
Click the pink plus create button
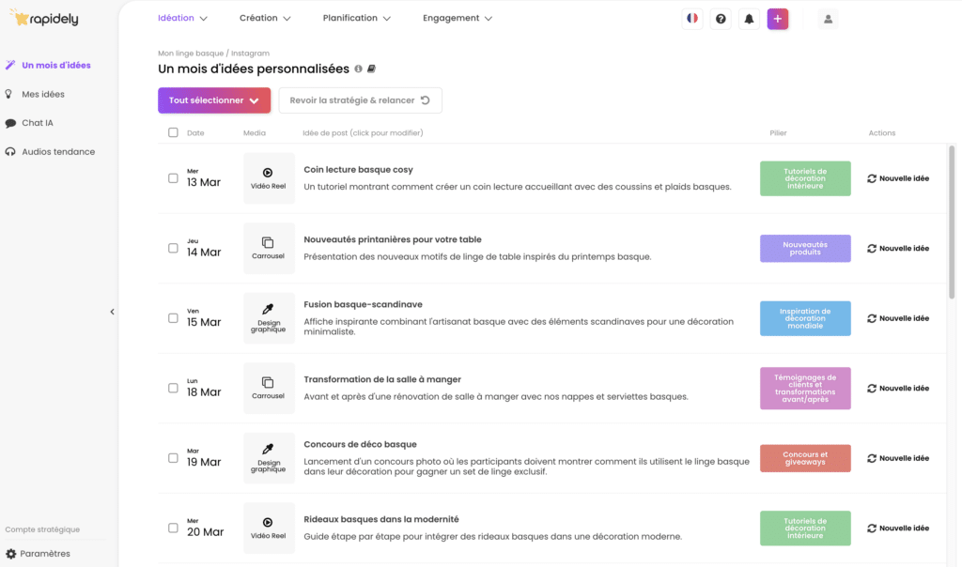pos(777,19)
